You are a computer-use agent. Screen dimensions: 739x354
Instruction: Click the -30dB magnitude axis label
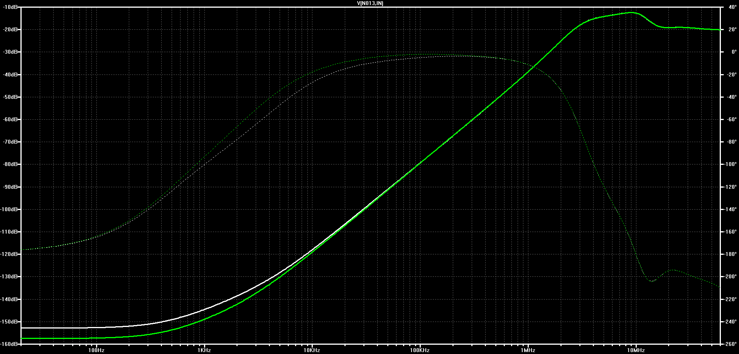point(10,52)
